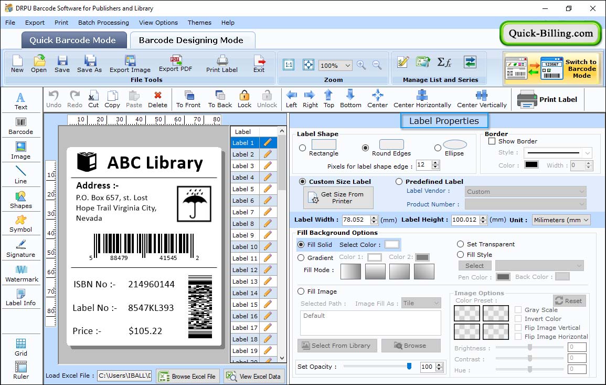Click the Open file icon
606x385 pixels.
click(x=39, y=64)
